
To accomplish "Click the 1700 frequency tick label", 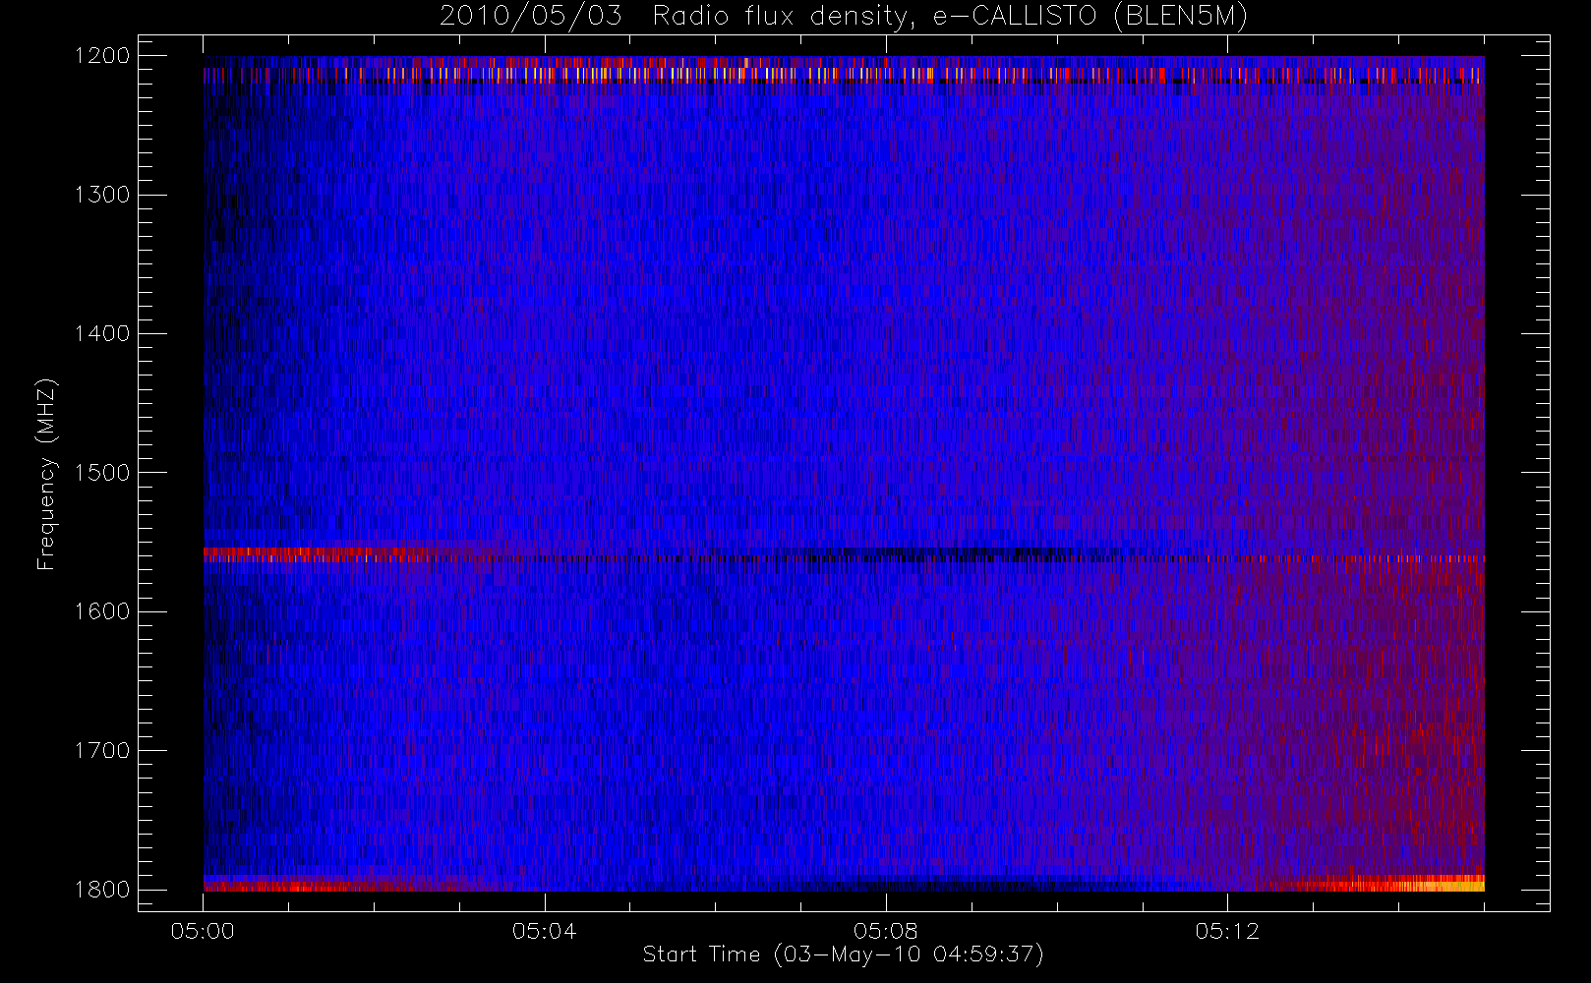I will 102,750.
